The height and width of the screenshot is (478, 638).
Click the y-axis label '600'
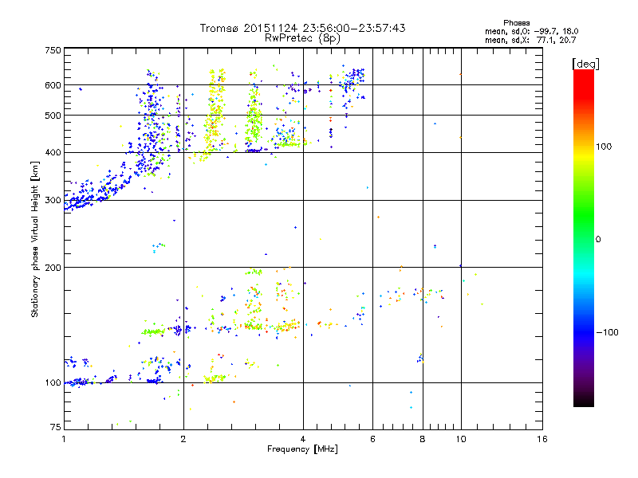click(53, 85)
